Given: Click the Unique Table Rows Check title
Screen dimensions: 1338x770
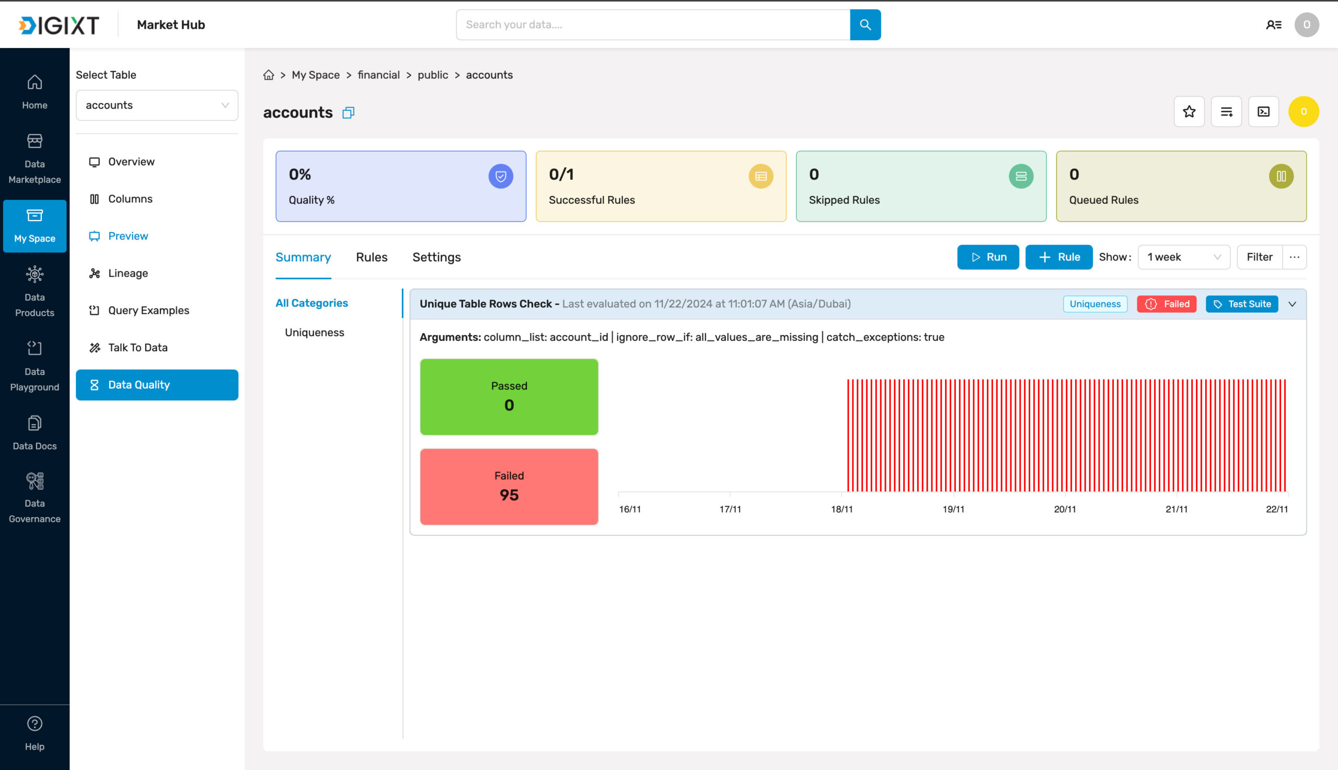Looking at the screenshot, I should pos(486,304).
